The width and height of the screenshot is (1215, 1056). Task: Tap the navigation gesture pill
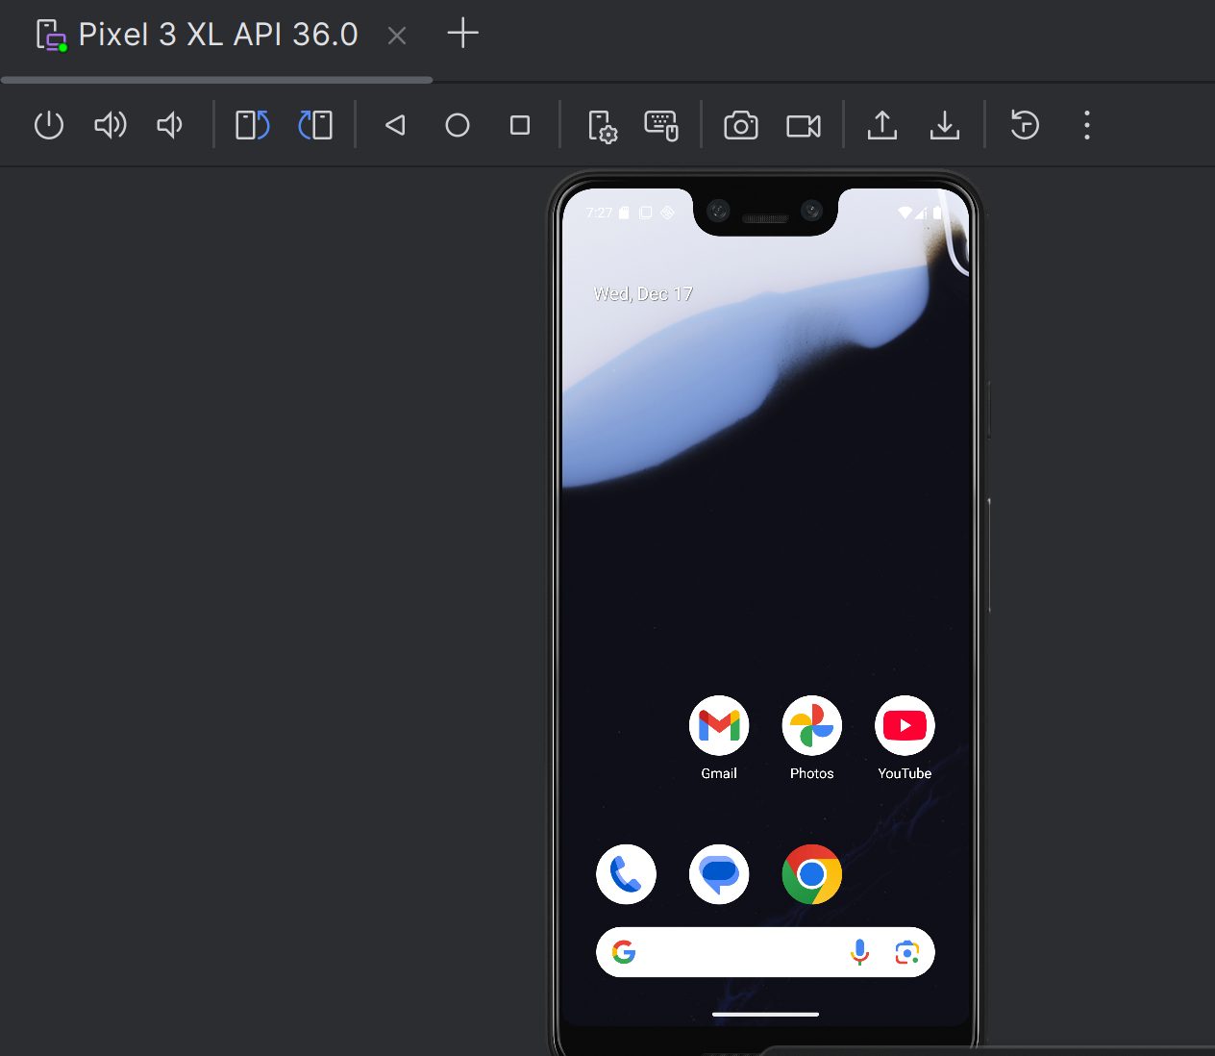pos(765,1014)
